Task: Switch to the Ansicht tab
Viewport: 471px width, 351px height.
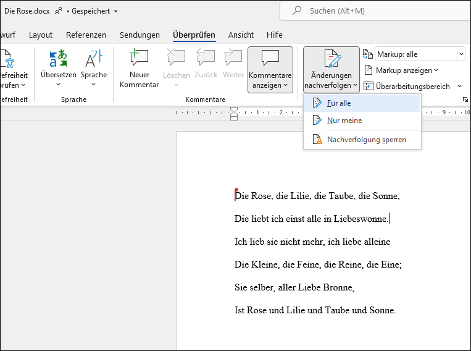Action: 241,35
